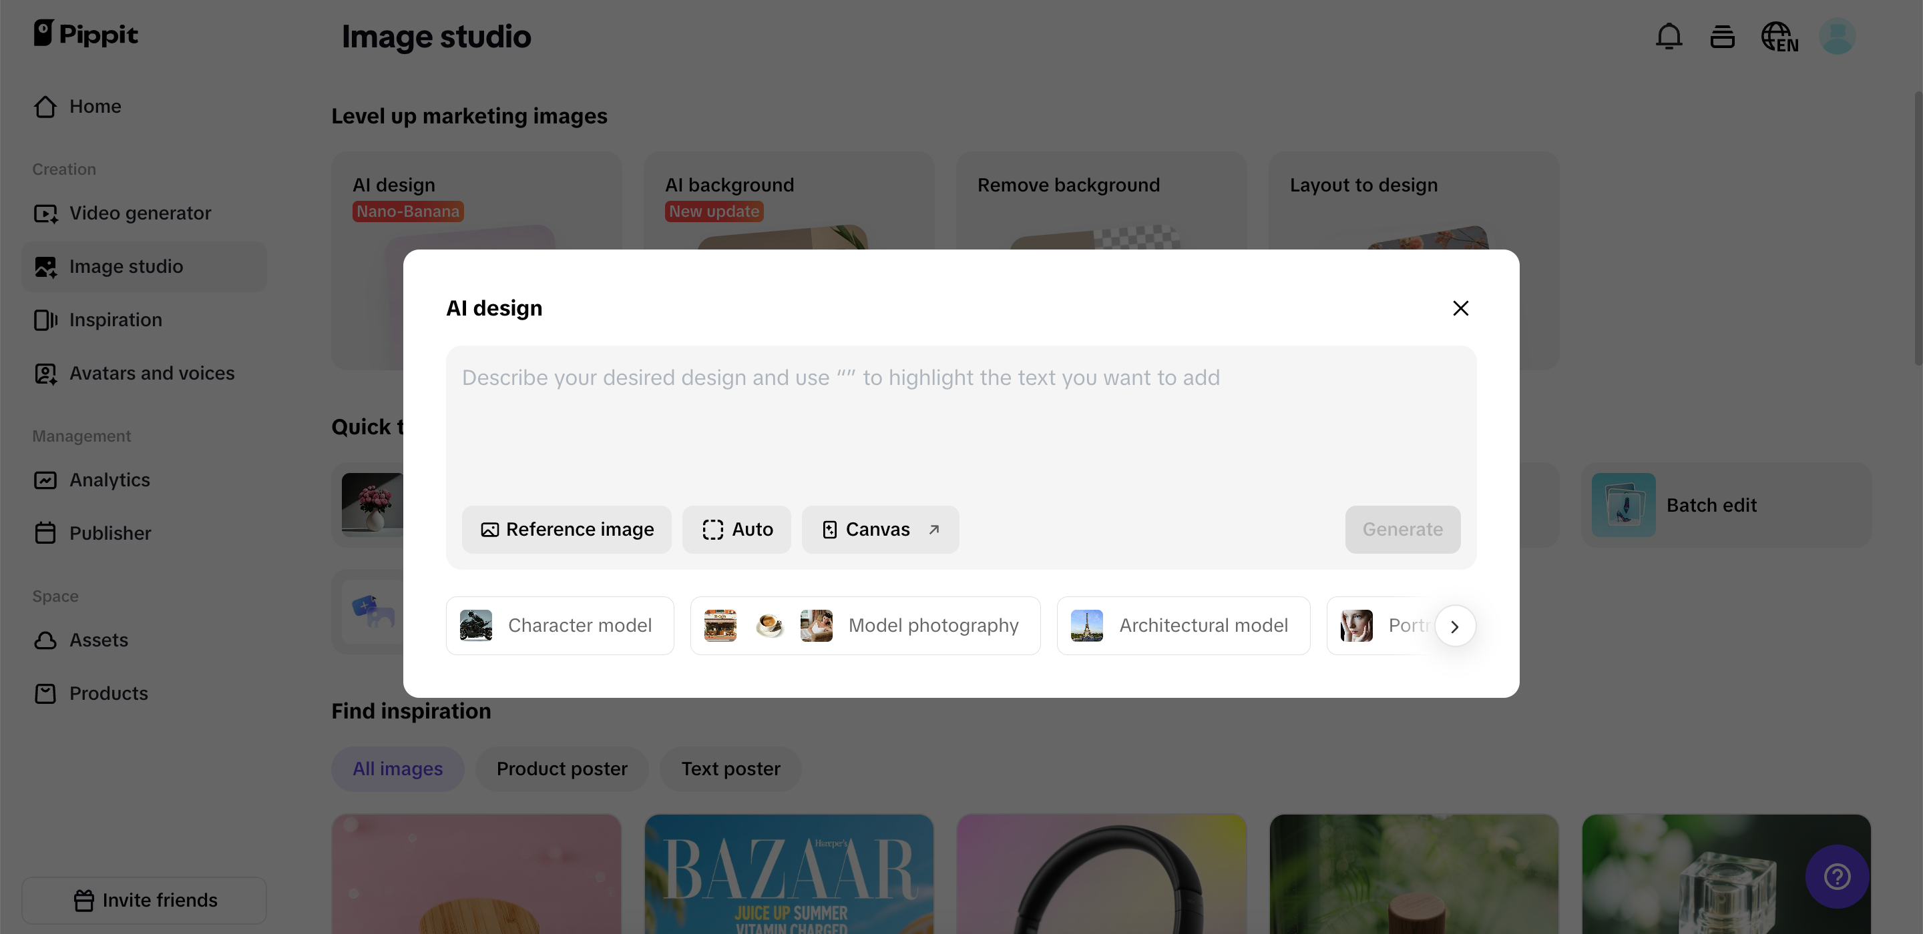Open Video generator from the sidebar

(x=144, y=213)
